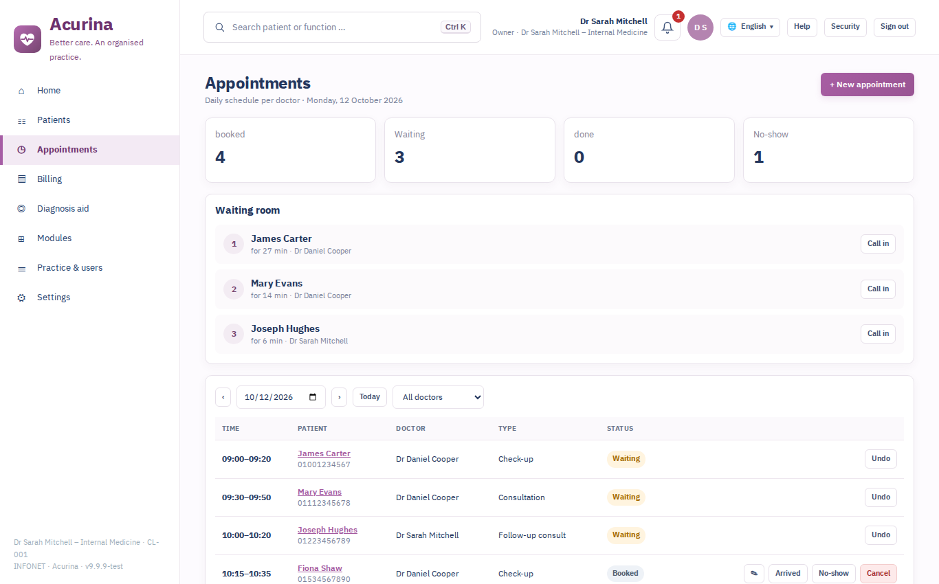Undo waiting status for James Carter
This screenshot has width=939, height=584.
tap(881, 459)
